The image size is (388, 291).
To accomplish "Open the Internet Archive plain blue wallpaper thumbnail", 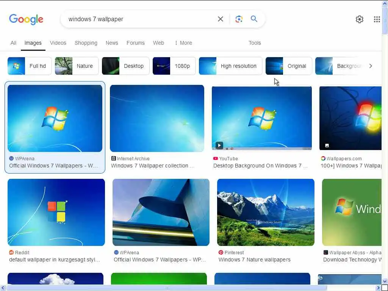I will point(157,118).
